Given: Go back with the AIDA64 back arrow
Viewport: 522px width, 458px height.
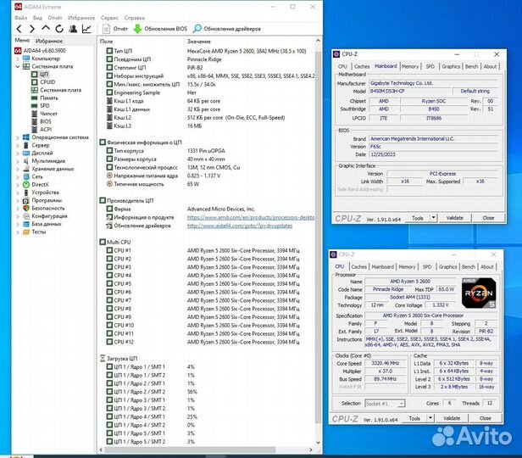Looking at the screenshot, I should click(x=19, y=29).
